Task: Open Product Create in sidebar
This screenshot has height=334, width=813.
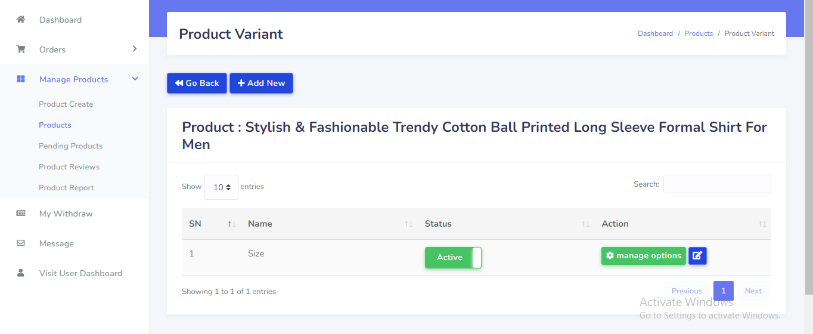Action: click(x=66, y=104)
